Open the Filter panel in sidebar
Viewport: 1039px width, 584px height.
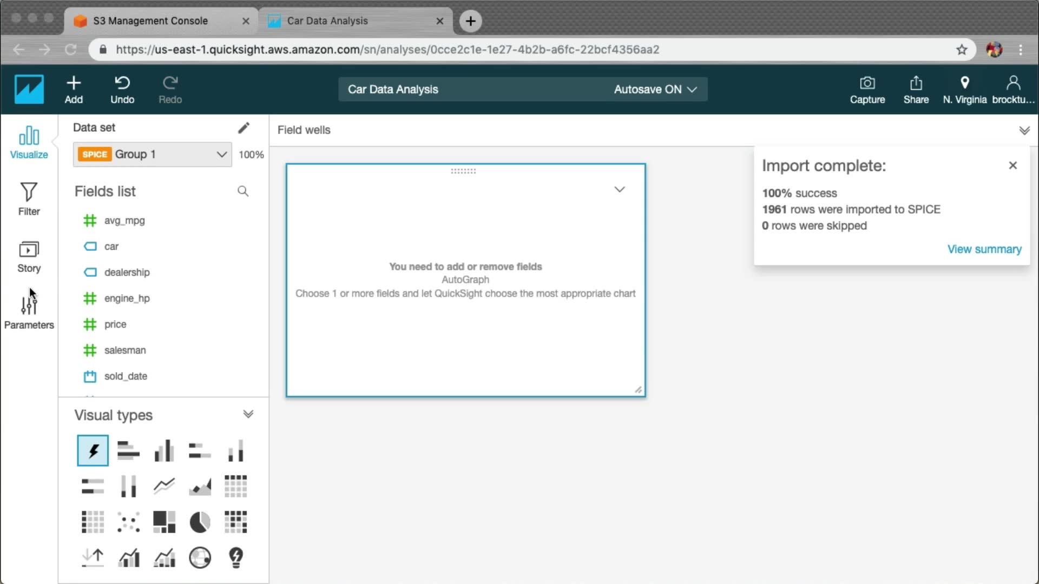(29, 199)
